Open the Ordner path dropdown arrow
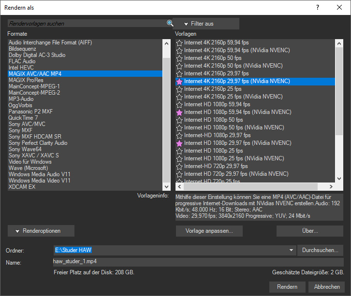The image size is (351, 296). pos(291,250)
